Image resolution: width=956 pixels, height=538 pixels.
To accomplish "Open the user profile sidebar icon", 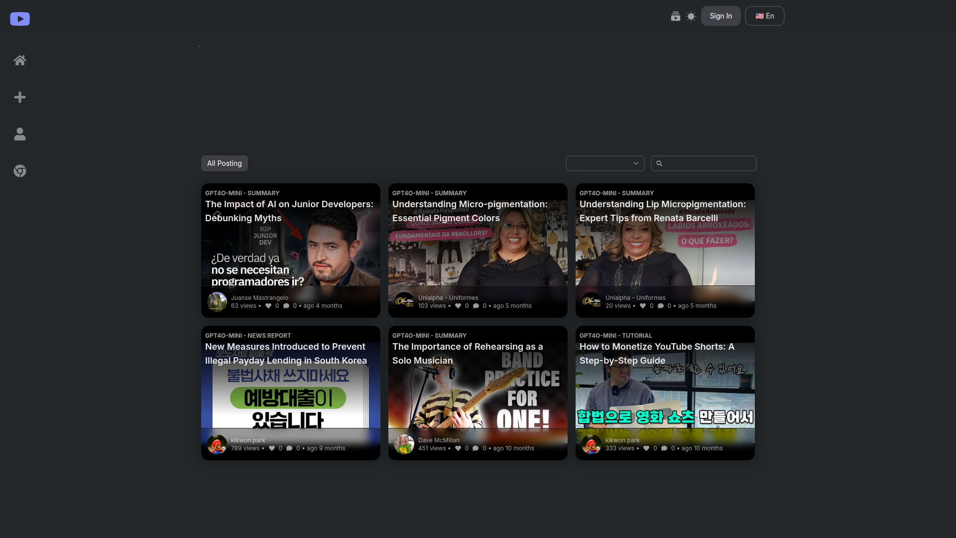I will click(x=20, y=134).
